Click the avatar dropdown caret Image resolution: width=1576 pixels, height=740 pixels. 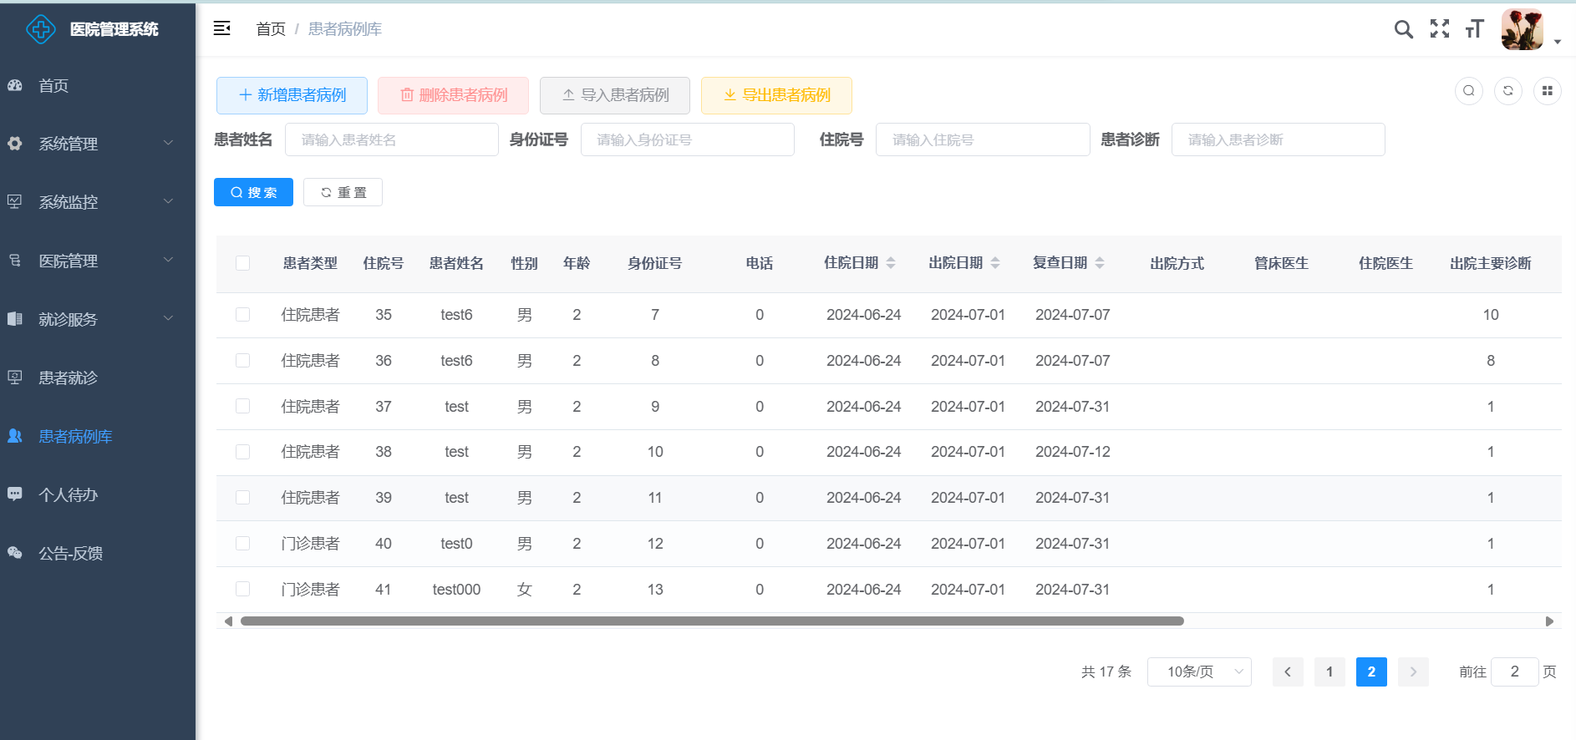pos(1558,42)
